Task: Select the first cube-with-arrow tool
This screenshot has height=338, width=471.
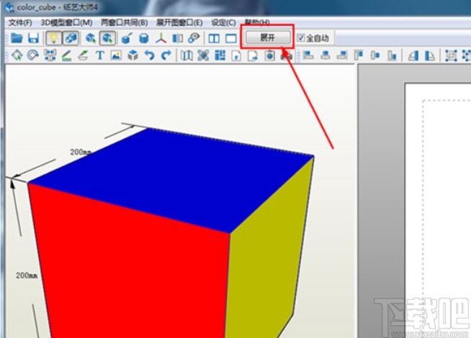Action: [91, 38]
